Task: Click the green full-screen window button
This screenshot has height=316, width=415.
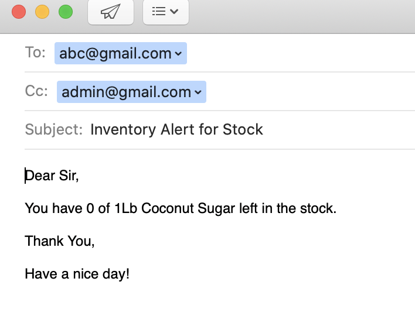Action: click(66, 12)
